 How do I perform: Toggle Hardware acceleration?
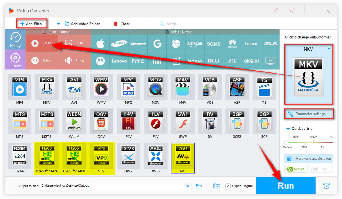(x=308, y=158)
